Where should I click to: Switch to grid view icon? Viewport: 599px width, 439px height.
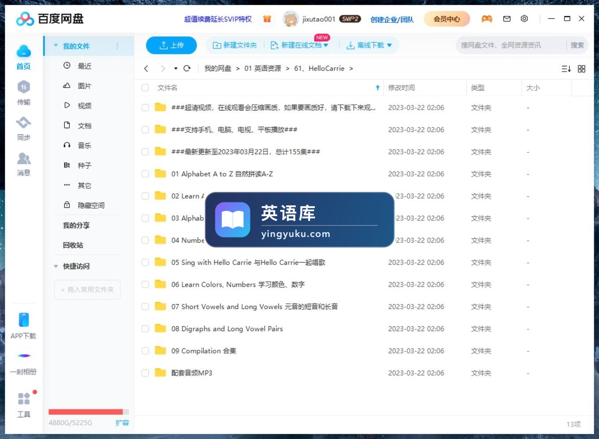pos(581,69)
